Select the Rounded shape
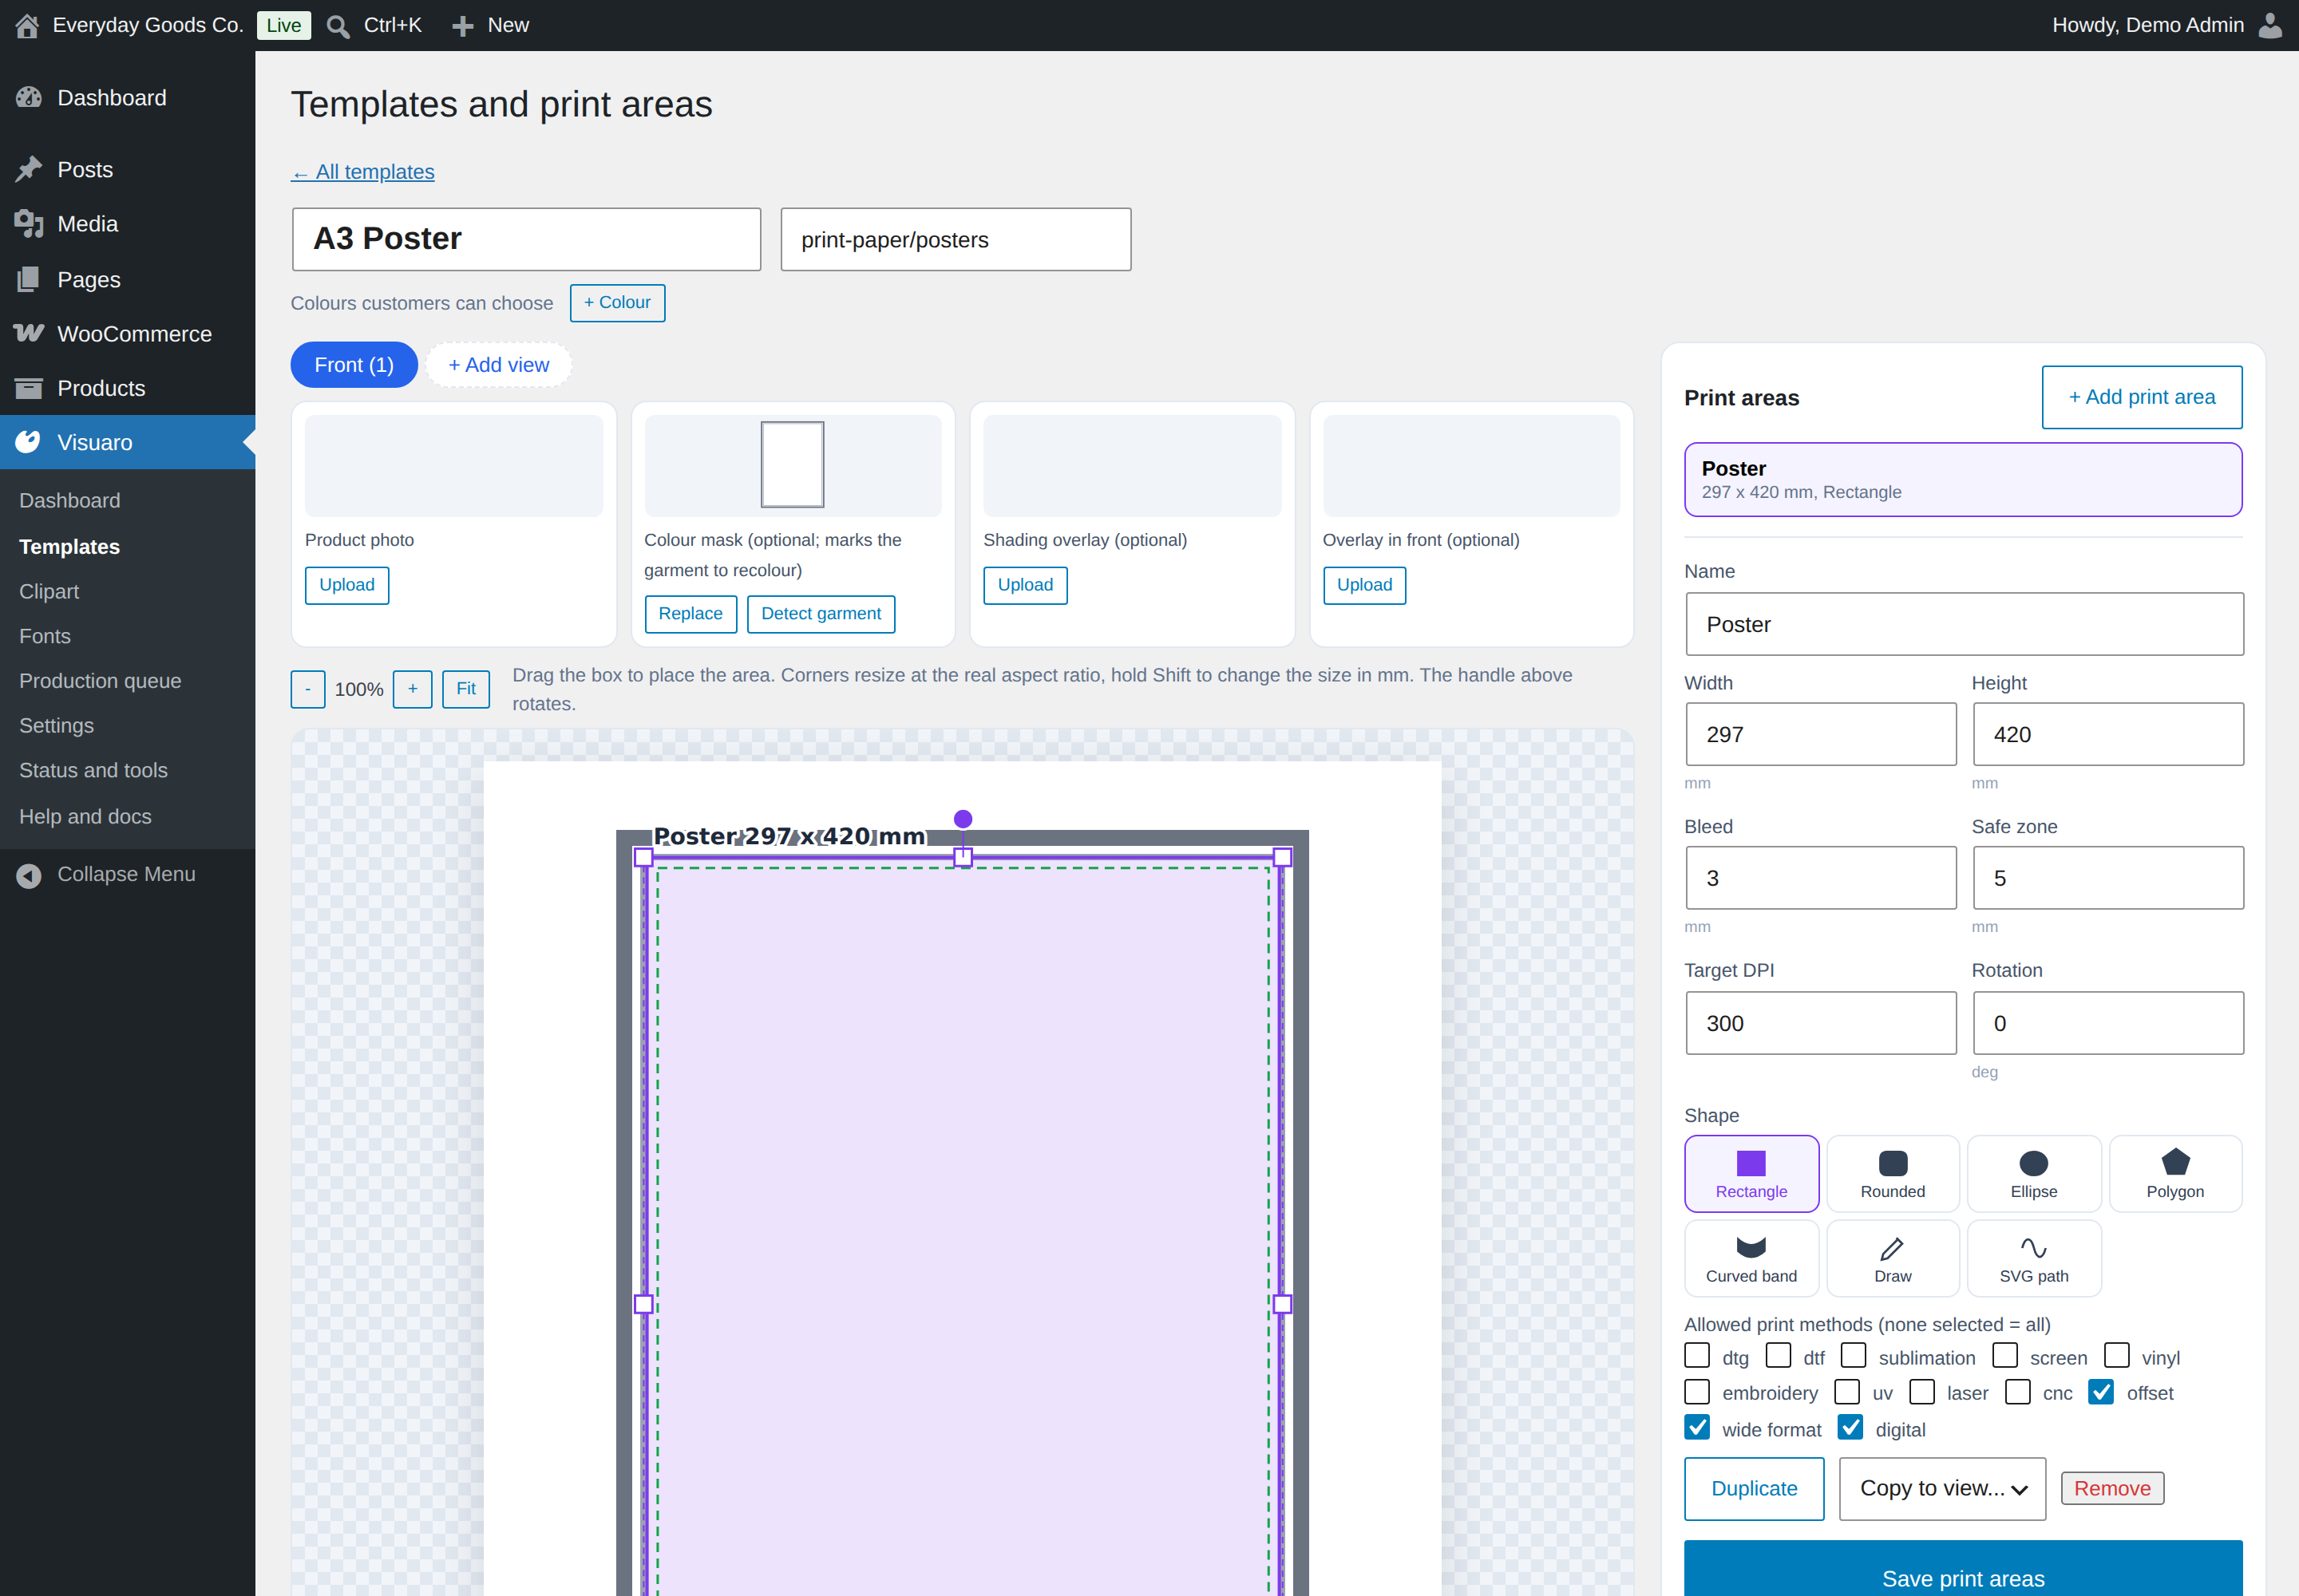Screen dimensions: 2299x1596 [x=1892, y=1173]
